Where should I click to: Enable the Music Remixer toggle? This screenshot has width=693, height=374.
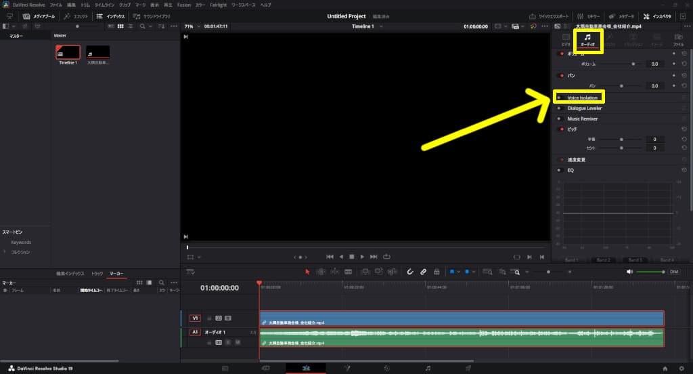(559, 119)
